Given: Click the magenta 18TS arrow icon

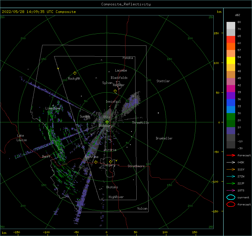Looking at the screenshot, I should [231, 191].
